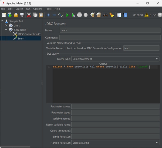Open the Help question mark icon
The image size is (162, 148).
click(x=125, y=15)
